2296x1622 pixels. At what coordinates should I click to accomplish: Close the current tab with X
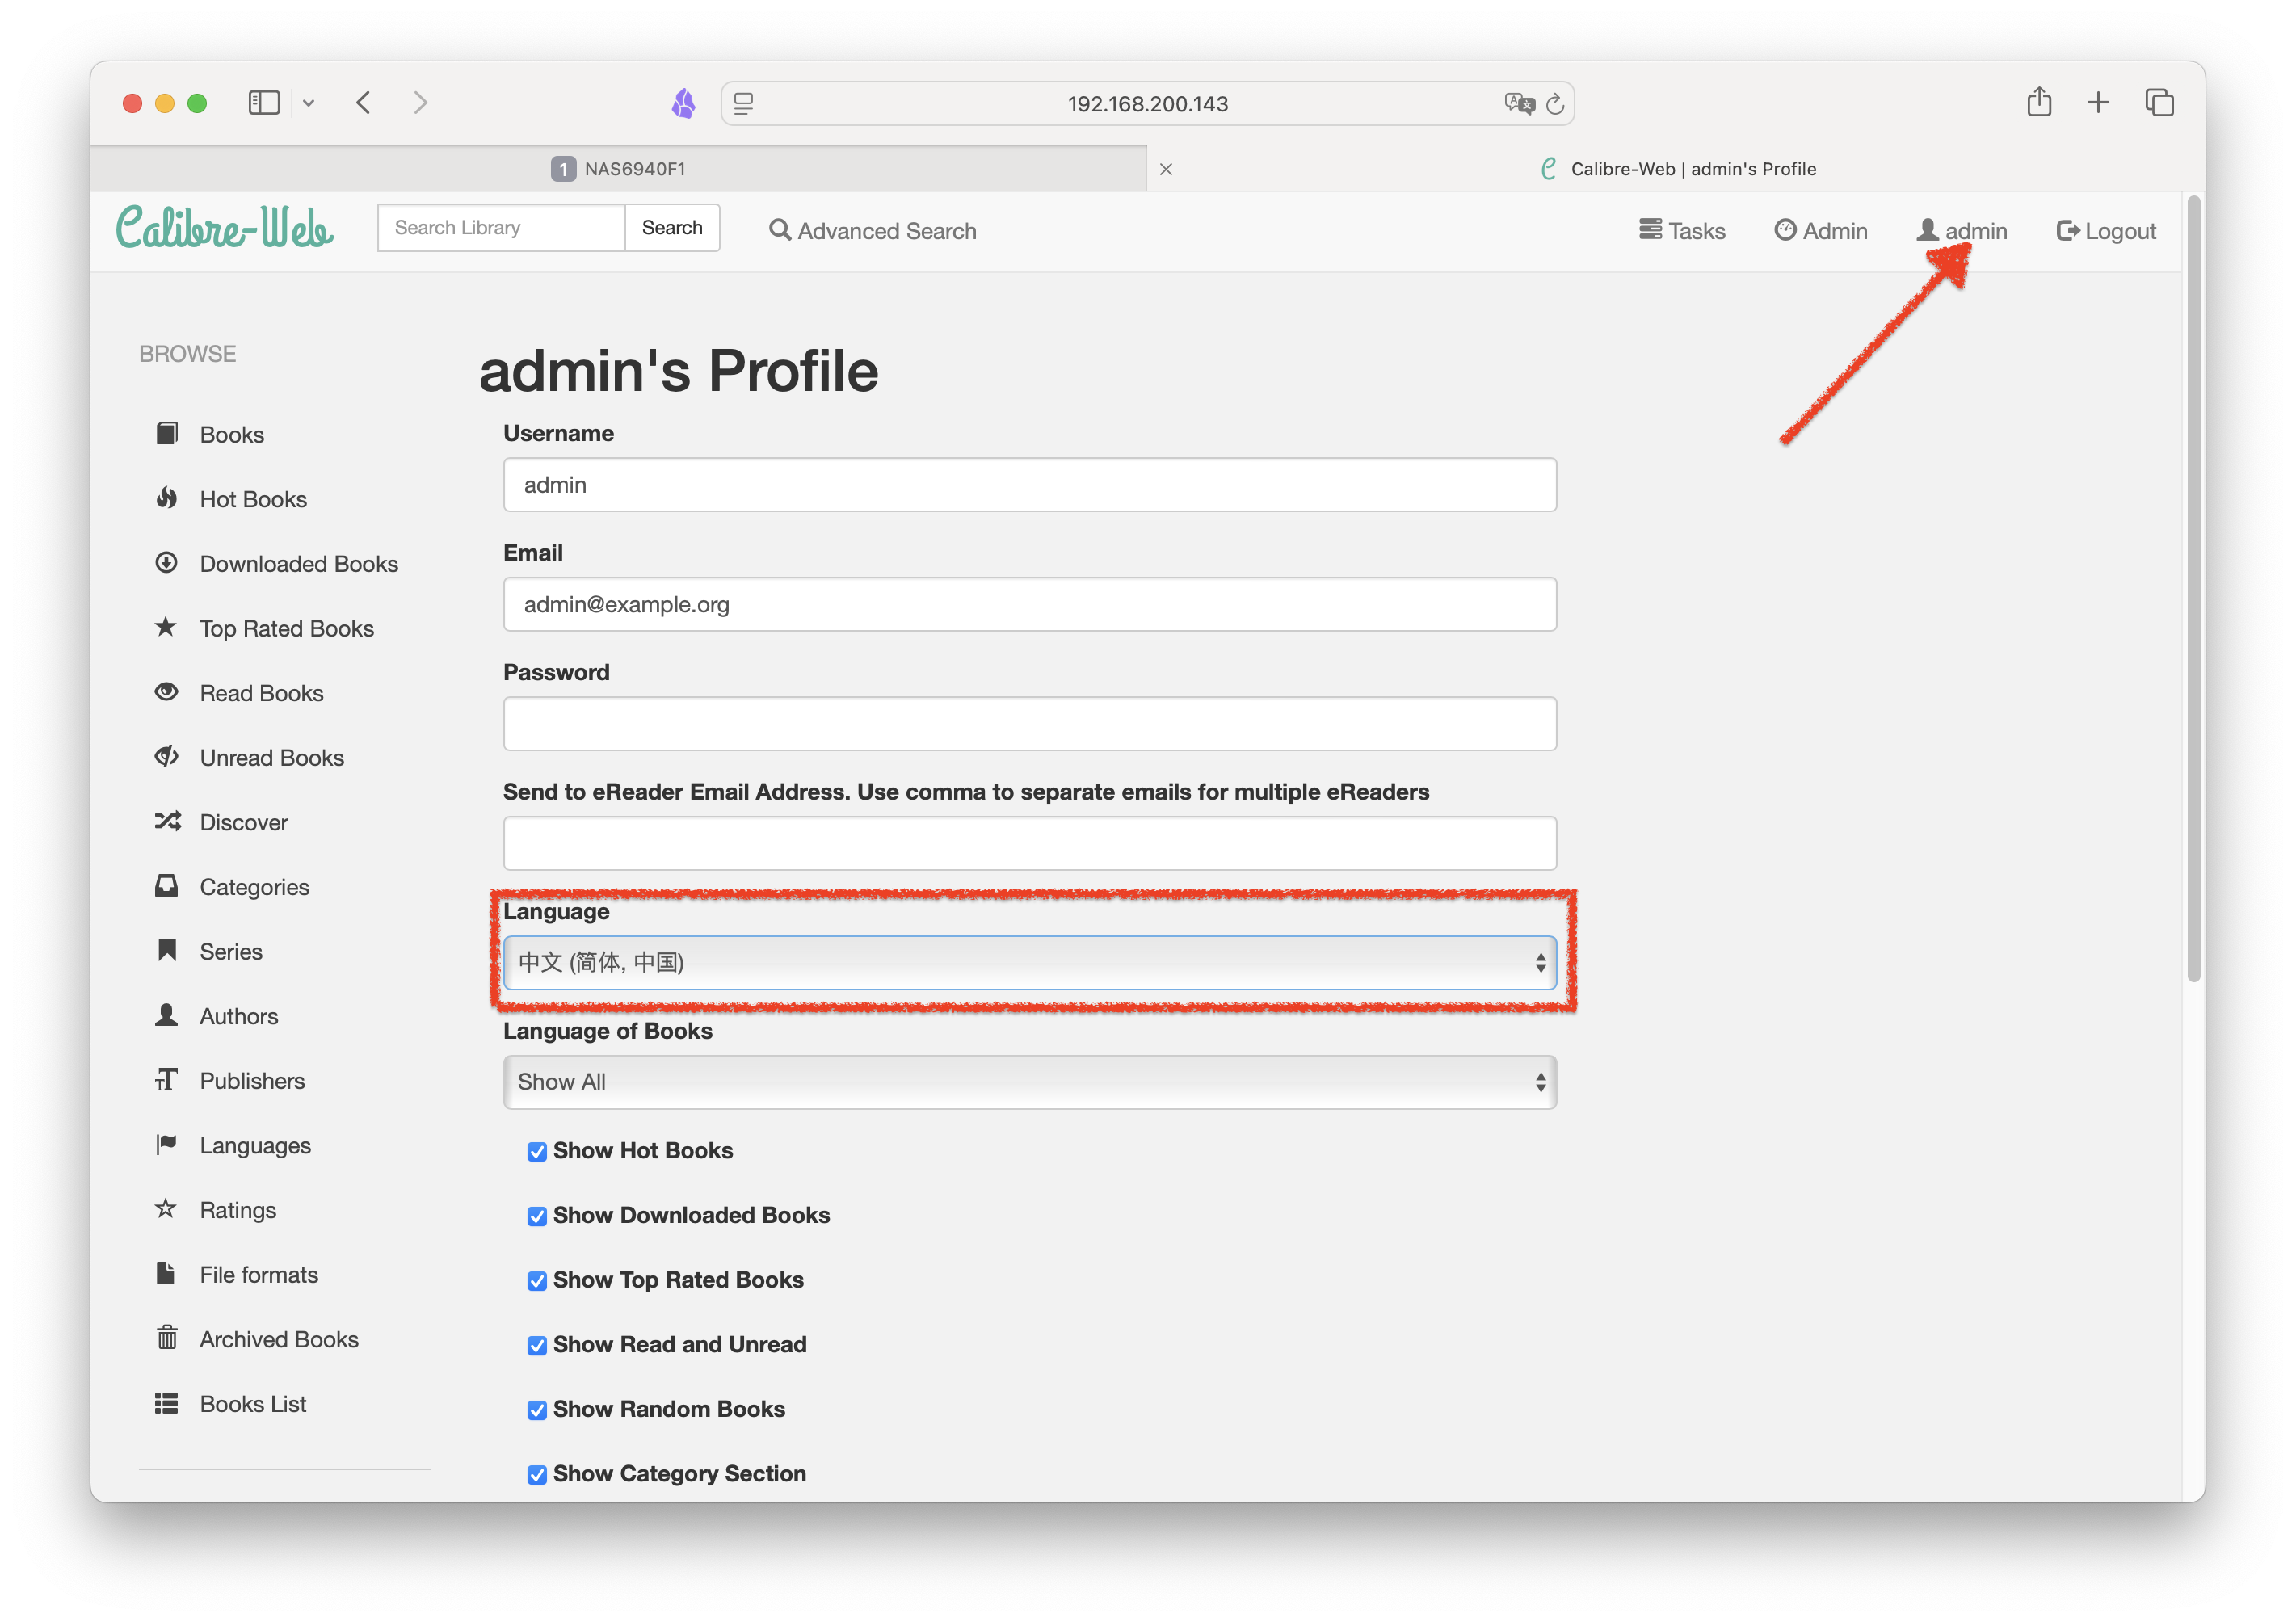pyautogui.click(x=1166, y=169)
